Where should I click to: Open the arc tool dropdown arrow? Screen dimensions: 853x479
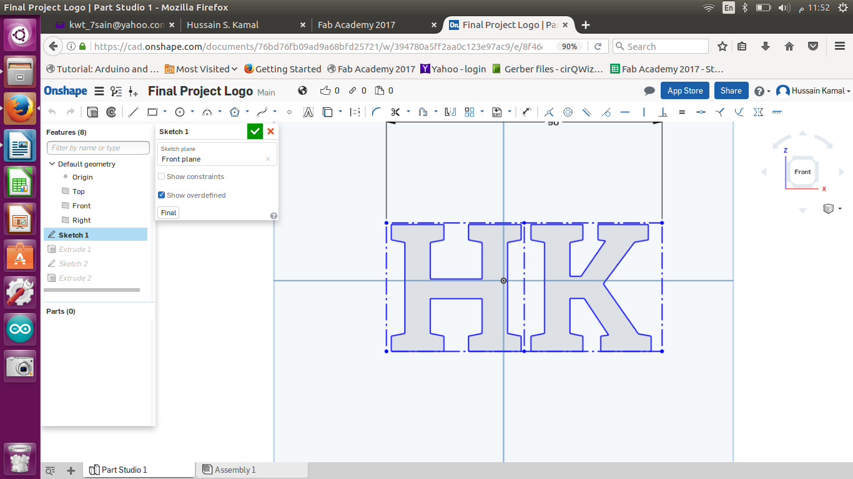(220, 112)
